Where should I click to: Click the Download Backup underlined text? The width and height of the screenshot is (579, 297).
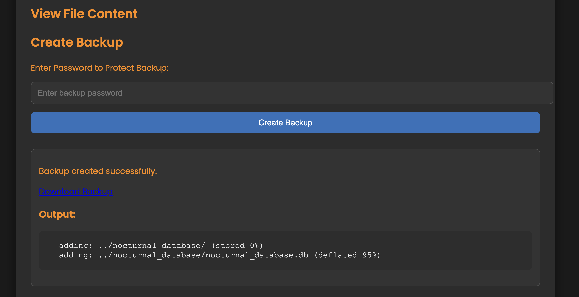pos(75,191)
